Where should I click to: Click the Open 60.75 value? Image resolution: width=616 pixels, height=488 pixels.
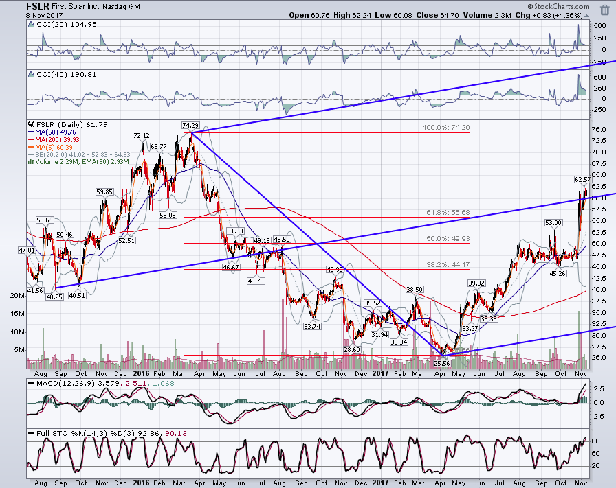coord(309,15)
